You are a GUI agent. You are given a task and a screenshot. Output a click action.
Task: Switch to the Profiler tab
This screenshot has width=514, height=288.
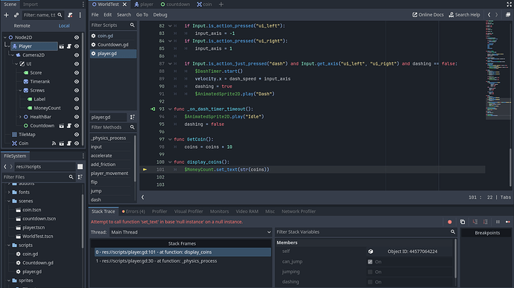[159, 211]
